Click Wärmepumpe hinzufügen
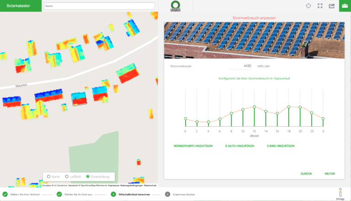351x201 pixels. click(x=193, y=146)
